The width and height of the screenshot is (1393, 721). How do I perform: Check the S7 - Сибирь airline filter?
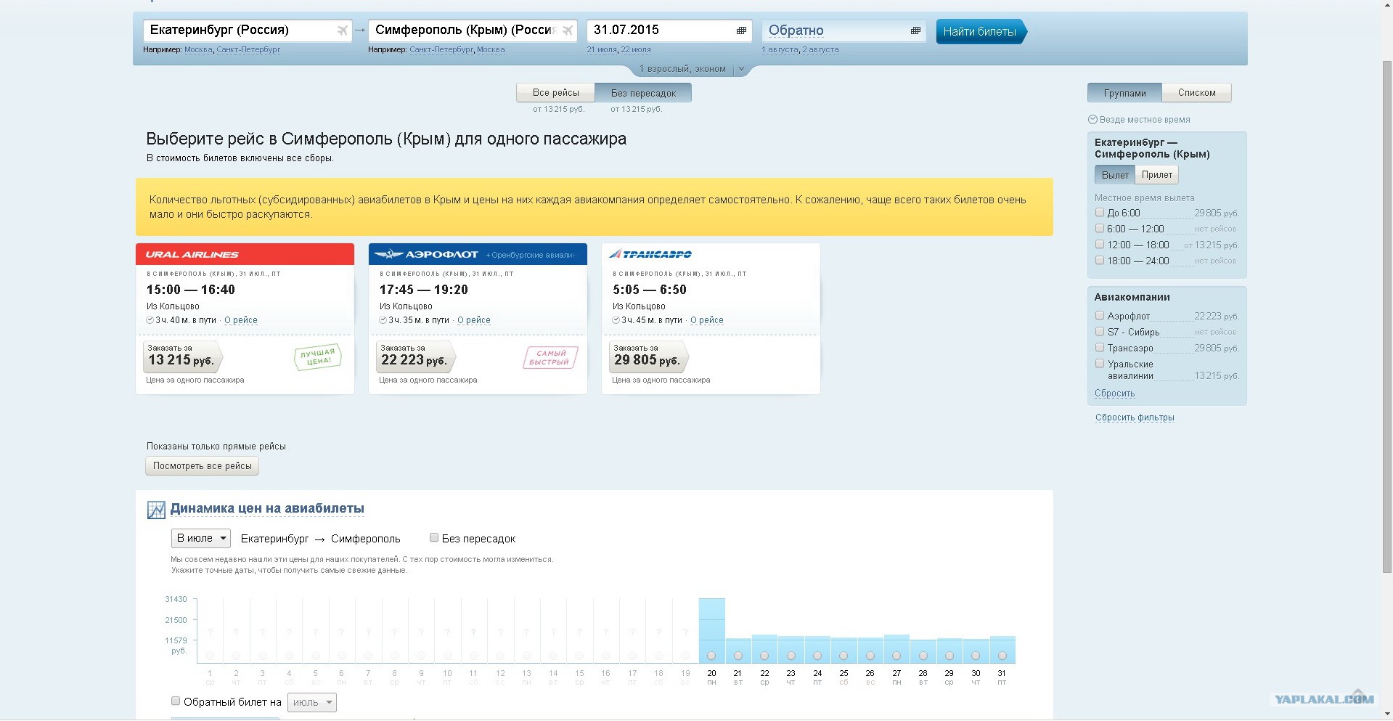pyautogui.click(x=1099, y=332)
